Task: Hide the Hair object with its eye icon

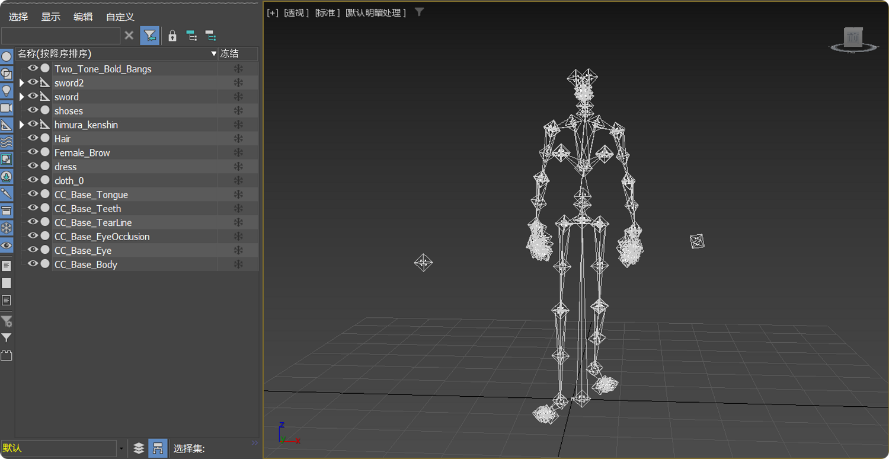Action: pos(33,138)
